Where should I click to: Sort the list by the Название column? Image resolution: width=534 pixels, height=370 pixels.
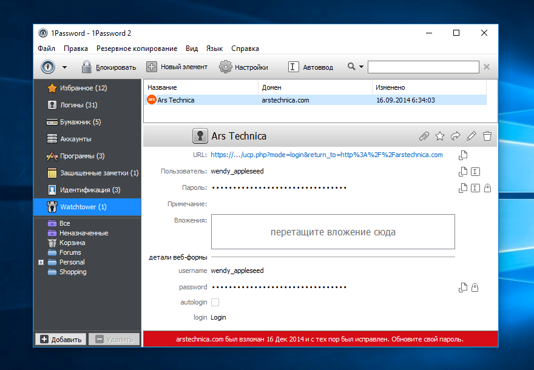[201, 87]
